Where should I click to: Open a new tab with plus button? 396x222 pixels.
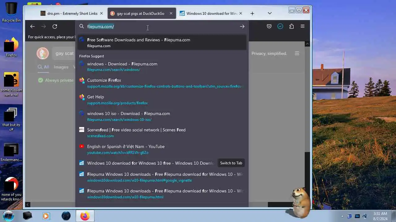252,13
